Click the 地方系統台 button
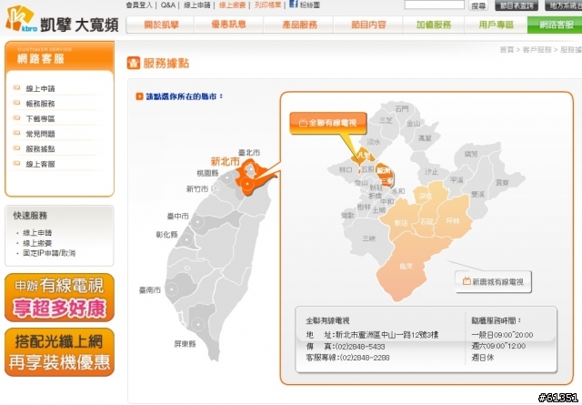582x405 pixels. pos(564,5)
